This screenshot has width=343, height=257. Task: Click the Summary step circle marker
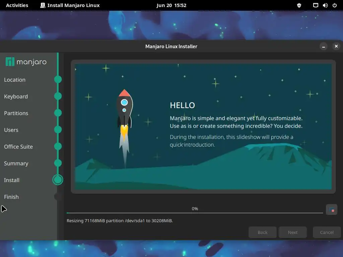[x=58, y=163]
